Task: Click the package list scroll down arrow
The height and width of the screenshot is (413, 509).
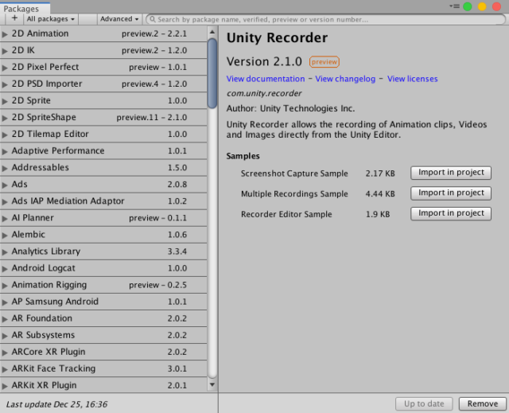Action: [x=212, y=385]
